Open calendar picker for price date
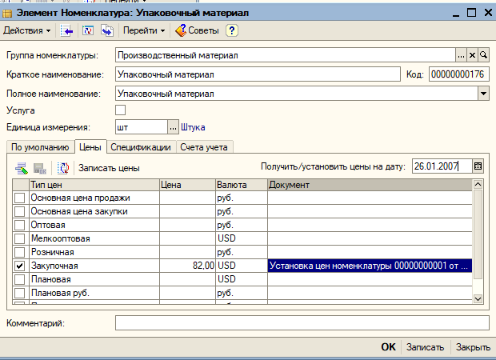Viewport: 496px width, 360px height. [x=478, y=166]
